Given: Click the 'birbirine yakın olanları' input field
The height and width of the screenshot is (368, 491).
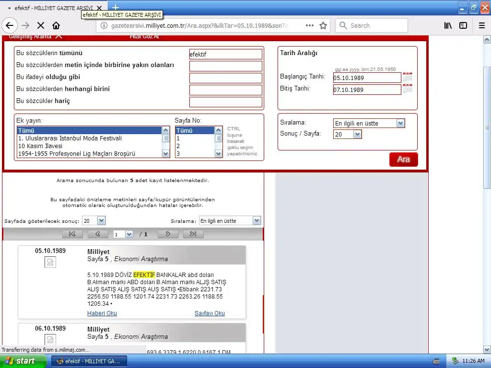Looking at the screenshot, I should 226,66.
